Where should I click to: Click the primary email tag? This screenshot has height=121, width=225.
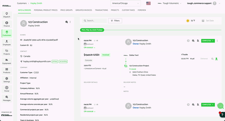(55, 61)
